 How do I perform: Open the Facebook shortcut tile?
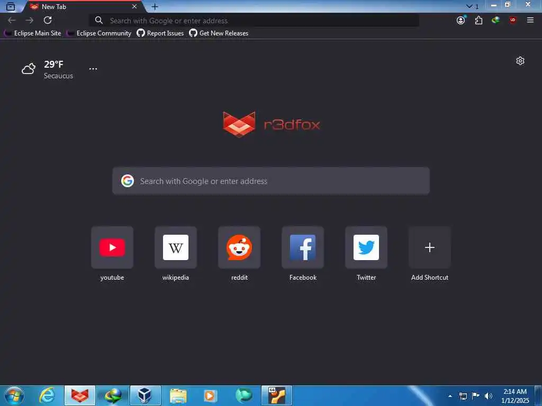[303, 247]
